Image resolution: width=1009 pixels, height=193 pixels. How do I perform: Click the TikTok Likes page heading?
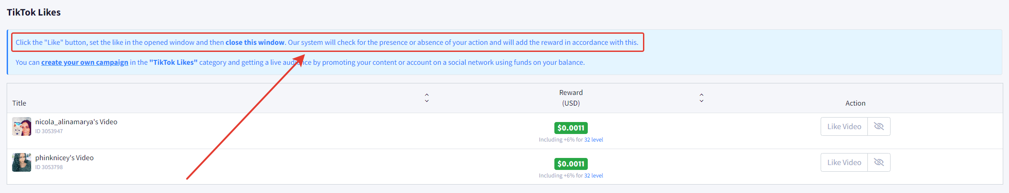coord(34,12)
